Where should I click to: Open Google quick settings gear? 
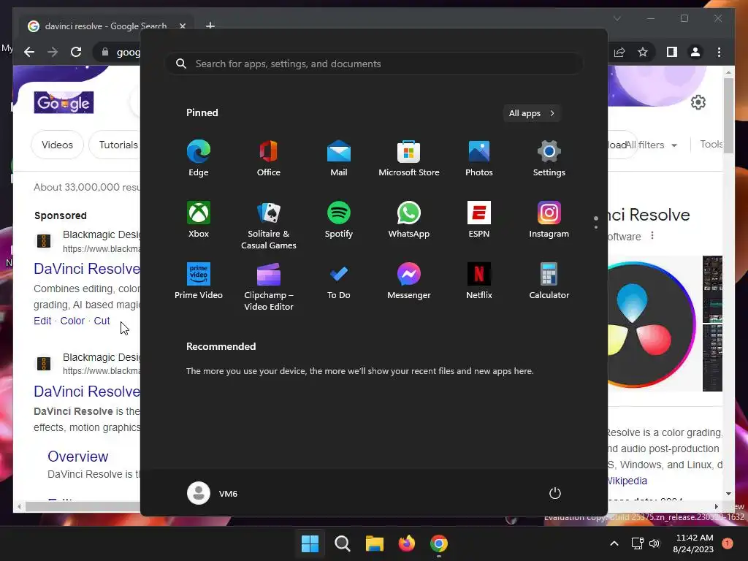(698, 102)
